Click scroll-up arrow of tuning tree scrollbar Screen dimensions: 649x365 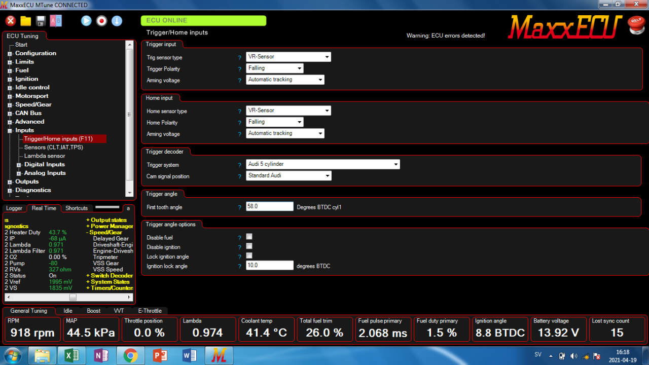pos(129,45)
